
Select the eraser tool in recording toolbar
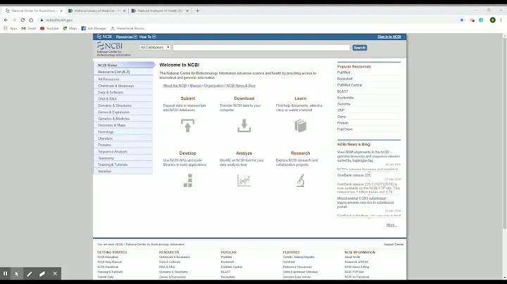coord(42,273)
